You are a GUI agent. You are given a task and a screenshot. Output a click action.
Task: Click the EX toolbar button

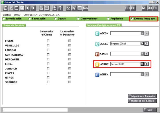pos(155,8)
